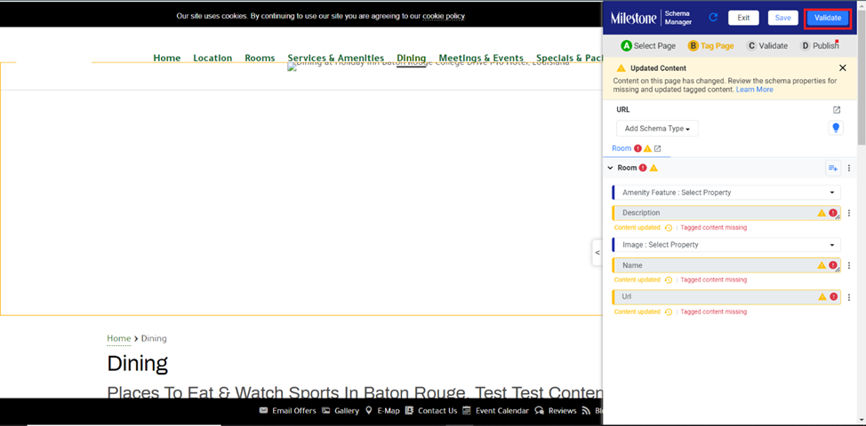
Task: Open the Location navigation menu item
Action: (x=212, y=58)
